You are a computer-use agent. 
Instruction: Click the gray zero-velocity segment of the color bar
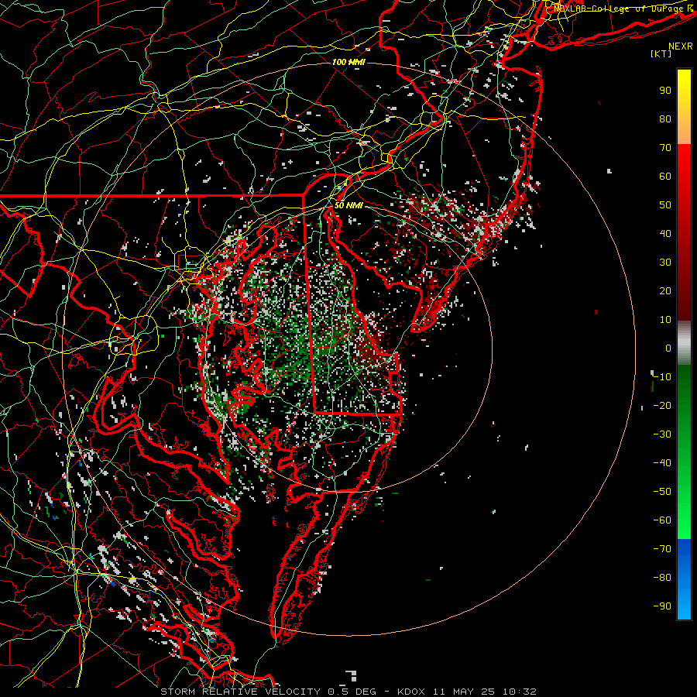(x=684, y=343)
